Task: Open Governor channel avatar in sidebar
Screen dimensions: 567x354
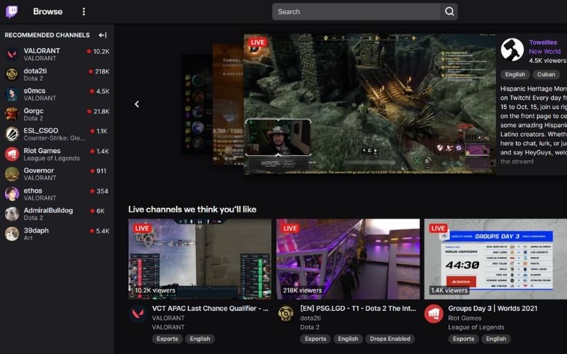Action: 12,174
